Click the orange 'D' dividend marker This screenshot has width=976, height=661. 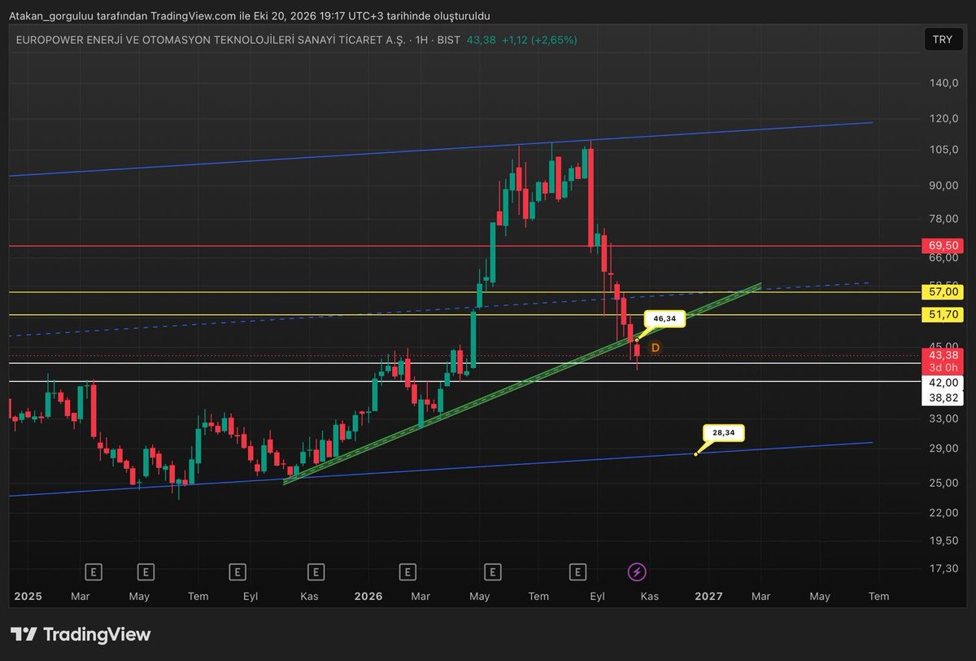pos(655,348)
